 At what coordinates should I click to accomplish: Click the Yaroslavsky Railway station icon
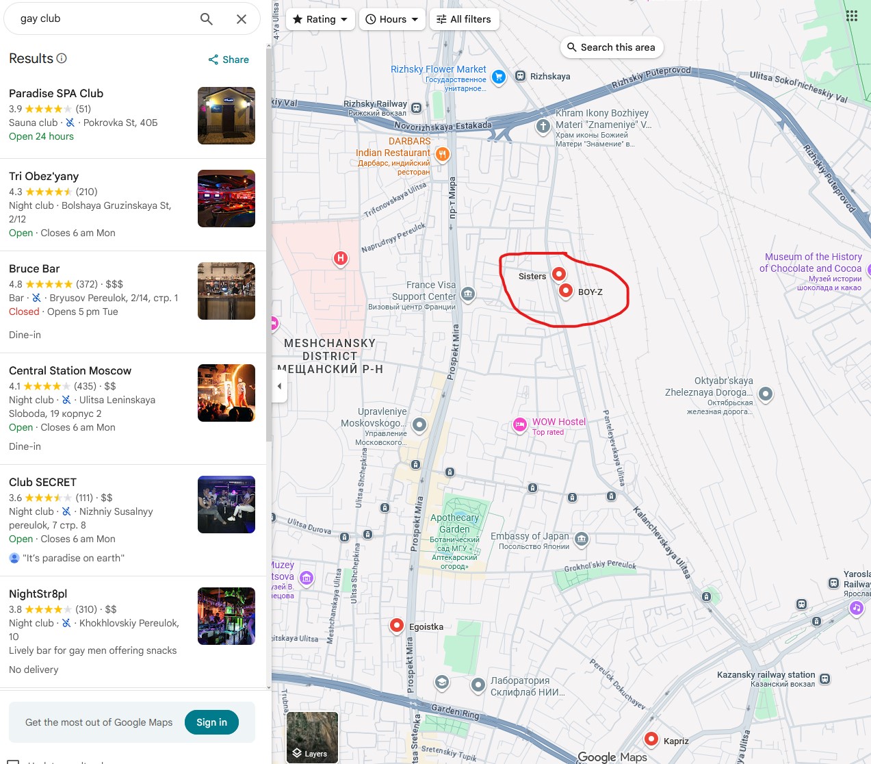tap(833, 583)
